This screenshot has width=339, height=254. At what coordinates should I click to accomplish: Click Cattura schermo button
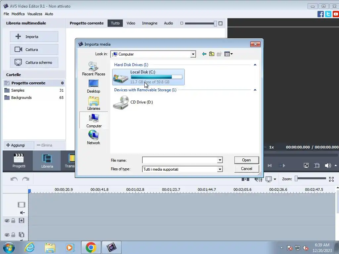[x=34, y=63]
